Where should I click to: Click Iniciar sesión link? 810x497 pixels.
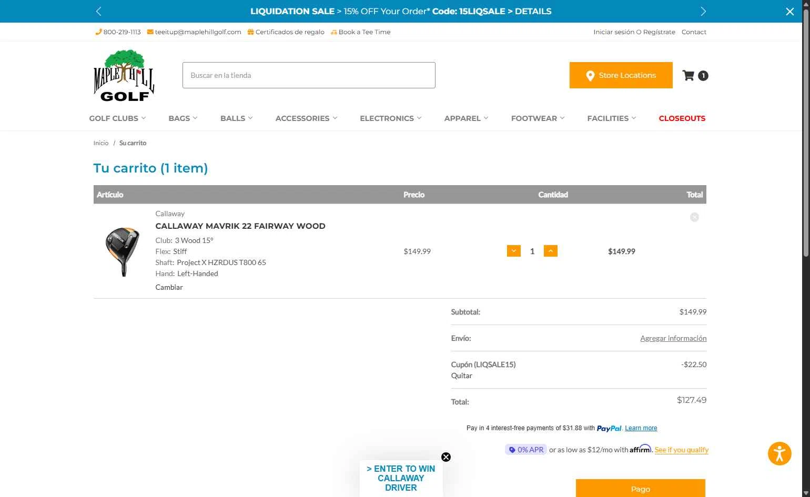(614, 32)
